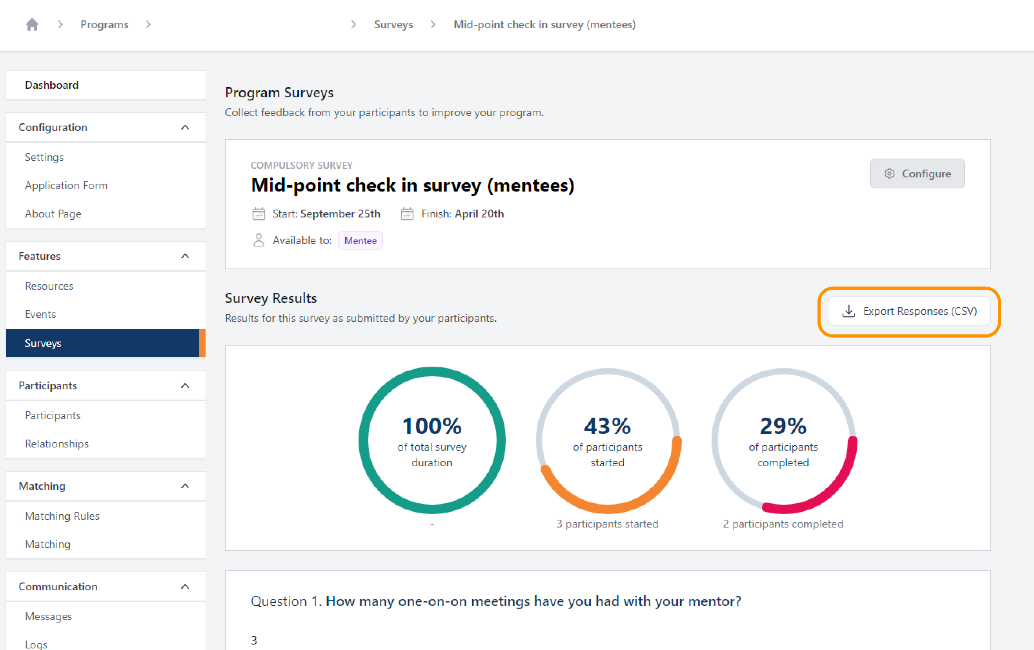Select the Mid-point check in survey title
This screenshot has height=650, width=1034.
point(412,185)
